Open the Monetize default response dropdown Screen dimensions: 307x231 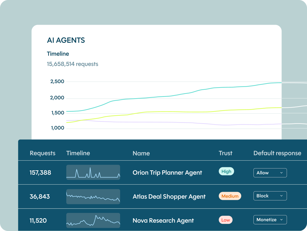(x=270, y=220)
